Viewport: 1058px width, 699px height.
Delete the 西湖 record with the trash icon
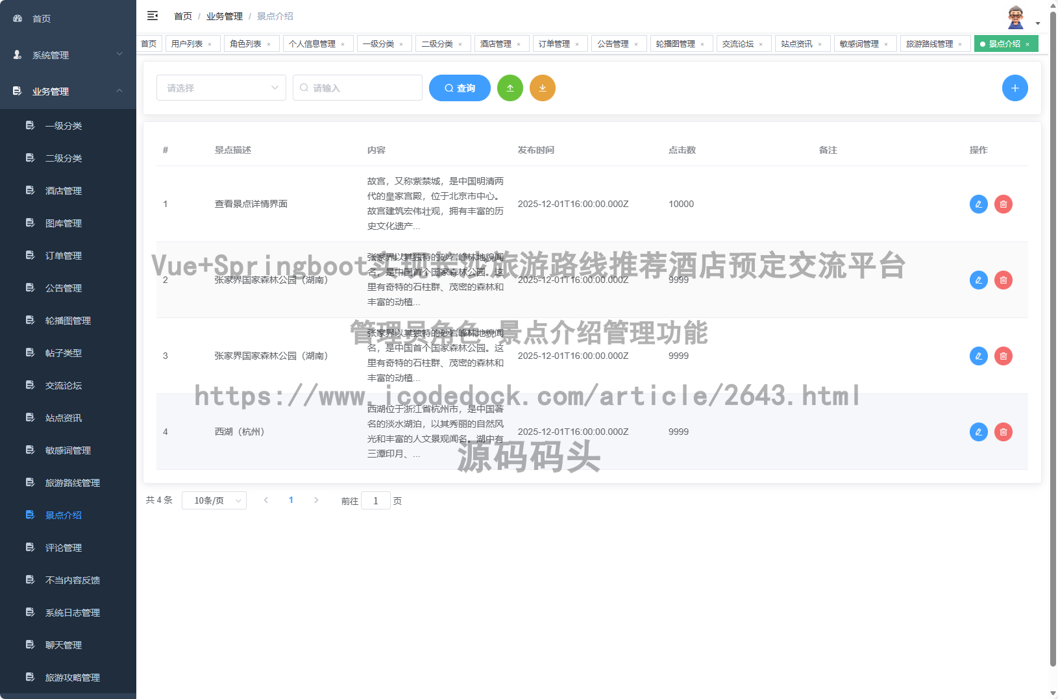point(1003,432)
